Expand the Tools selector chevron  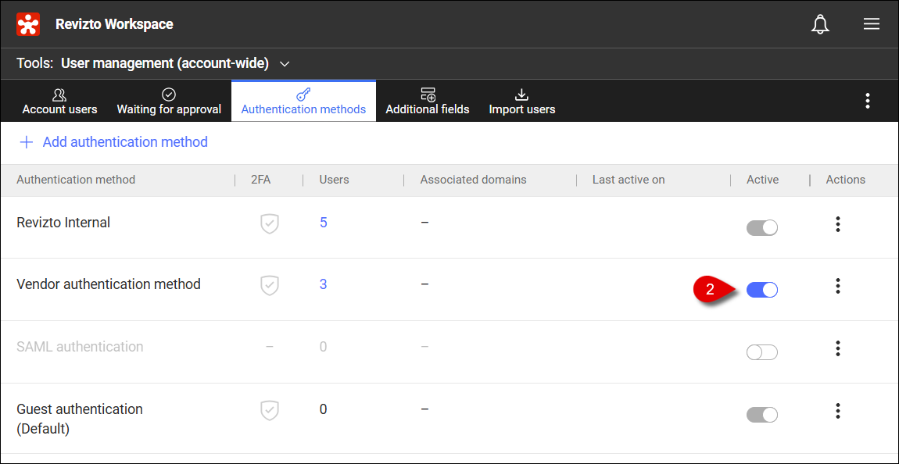click(285, 63)
